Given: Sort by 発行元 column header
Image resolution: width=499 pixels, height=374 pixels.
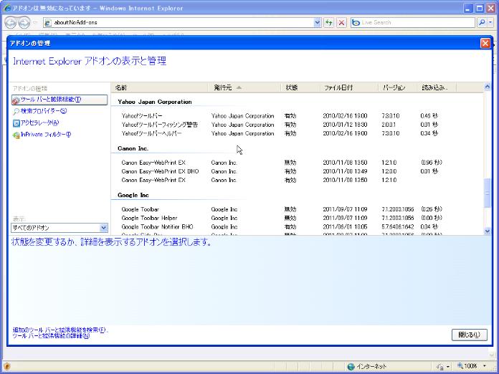Looking at the screenshot, I should click(244, 87).
